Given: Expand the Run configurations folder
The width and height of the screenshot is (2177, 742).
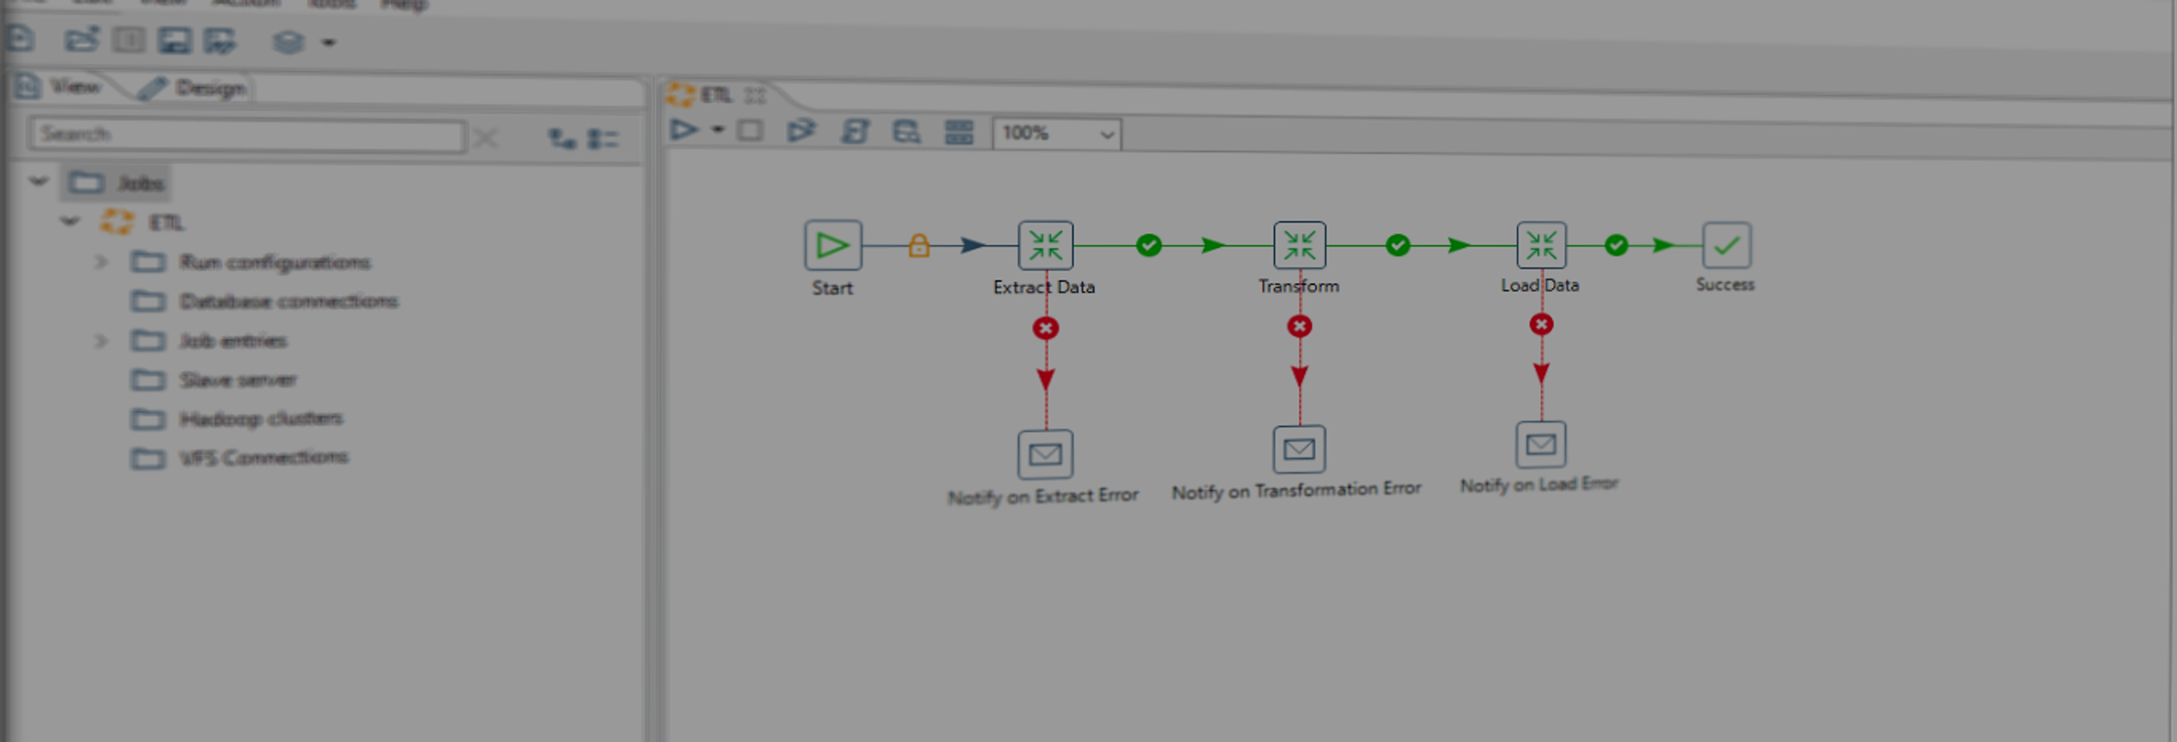Looking at the screenshot, I should pyautogui.click(x=101, y=261).
